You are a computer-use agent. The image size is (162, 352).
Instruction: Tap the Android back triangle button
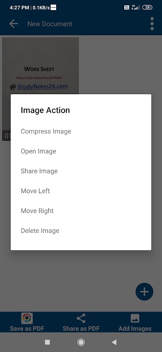[x=114, y=342]
